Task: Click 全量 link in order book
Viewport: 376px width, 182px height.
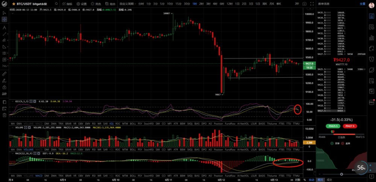Action: pos(362,4)
